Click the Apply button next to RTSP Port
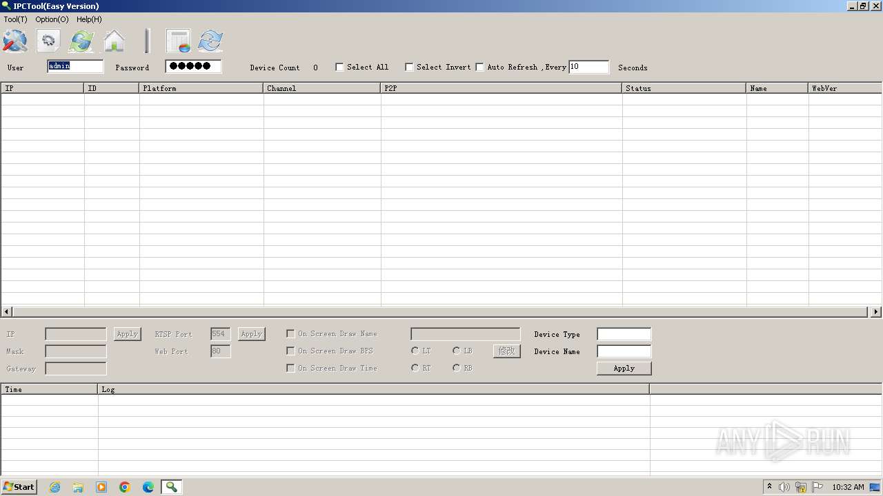Screen dimensions: 883x496 [252, 333]
